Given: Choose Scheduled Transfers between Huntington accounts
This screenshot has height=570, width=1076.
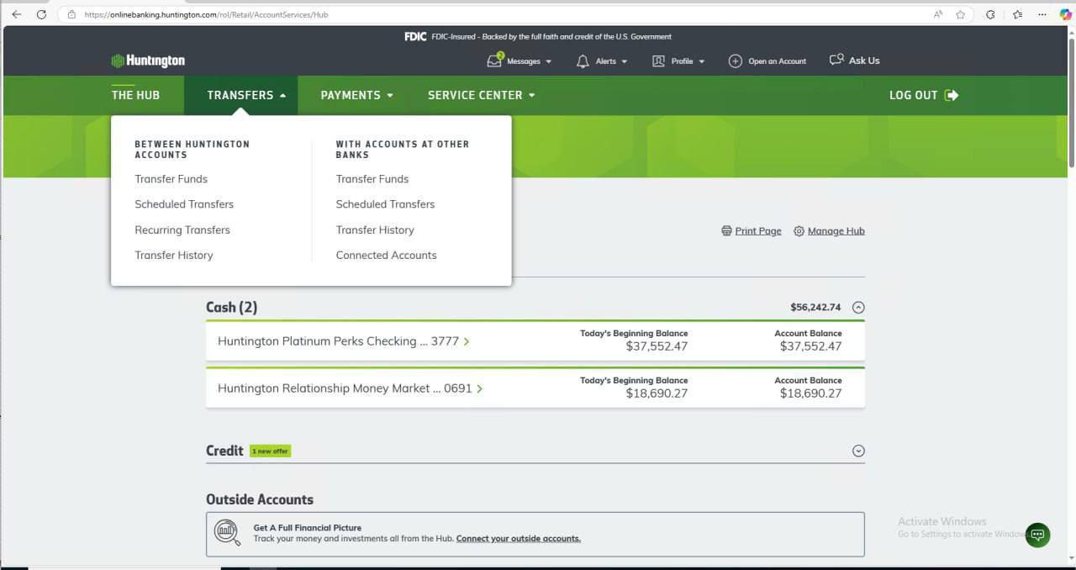Looking at the screenshot, I should [x=184, y=204].
